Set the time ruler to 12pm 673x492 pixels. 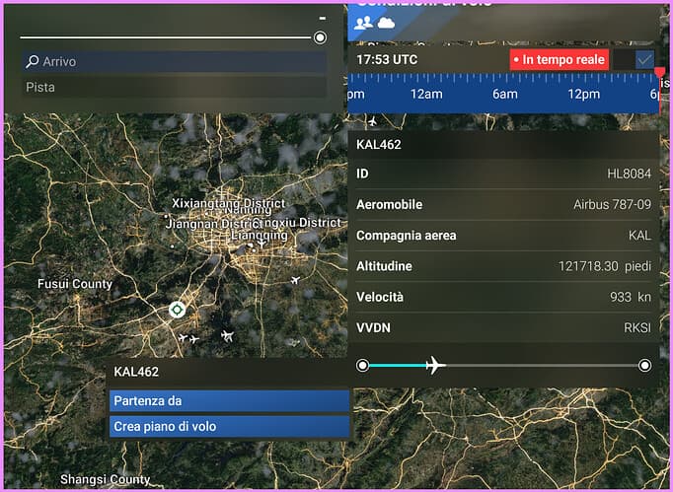click(x=583, y=94)
